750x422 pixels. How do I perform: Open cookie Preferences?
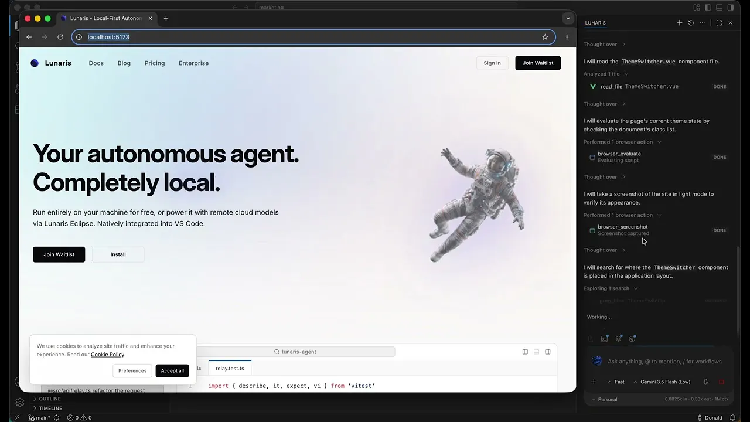tap(132, 370)
